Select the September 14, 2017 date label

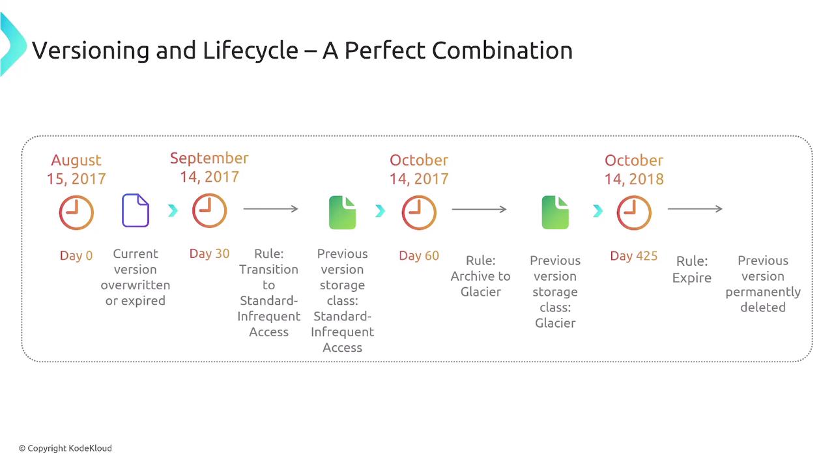tap(209, 167)
